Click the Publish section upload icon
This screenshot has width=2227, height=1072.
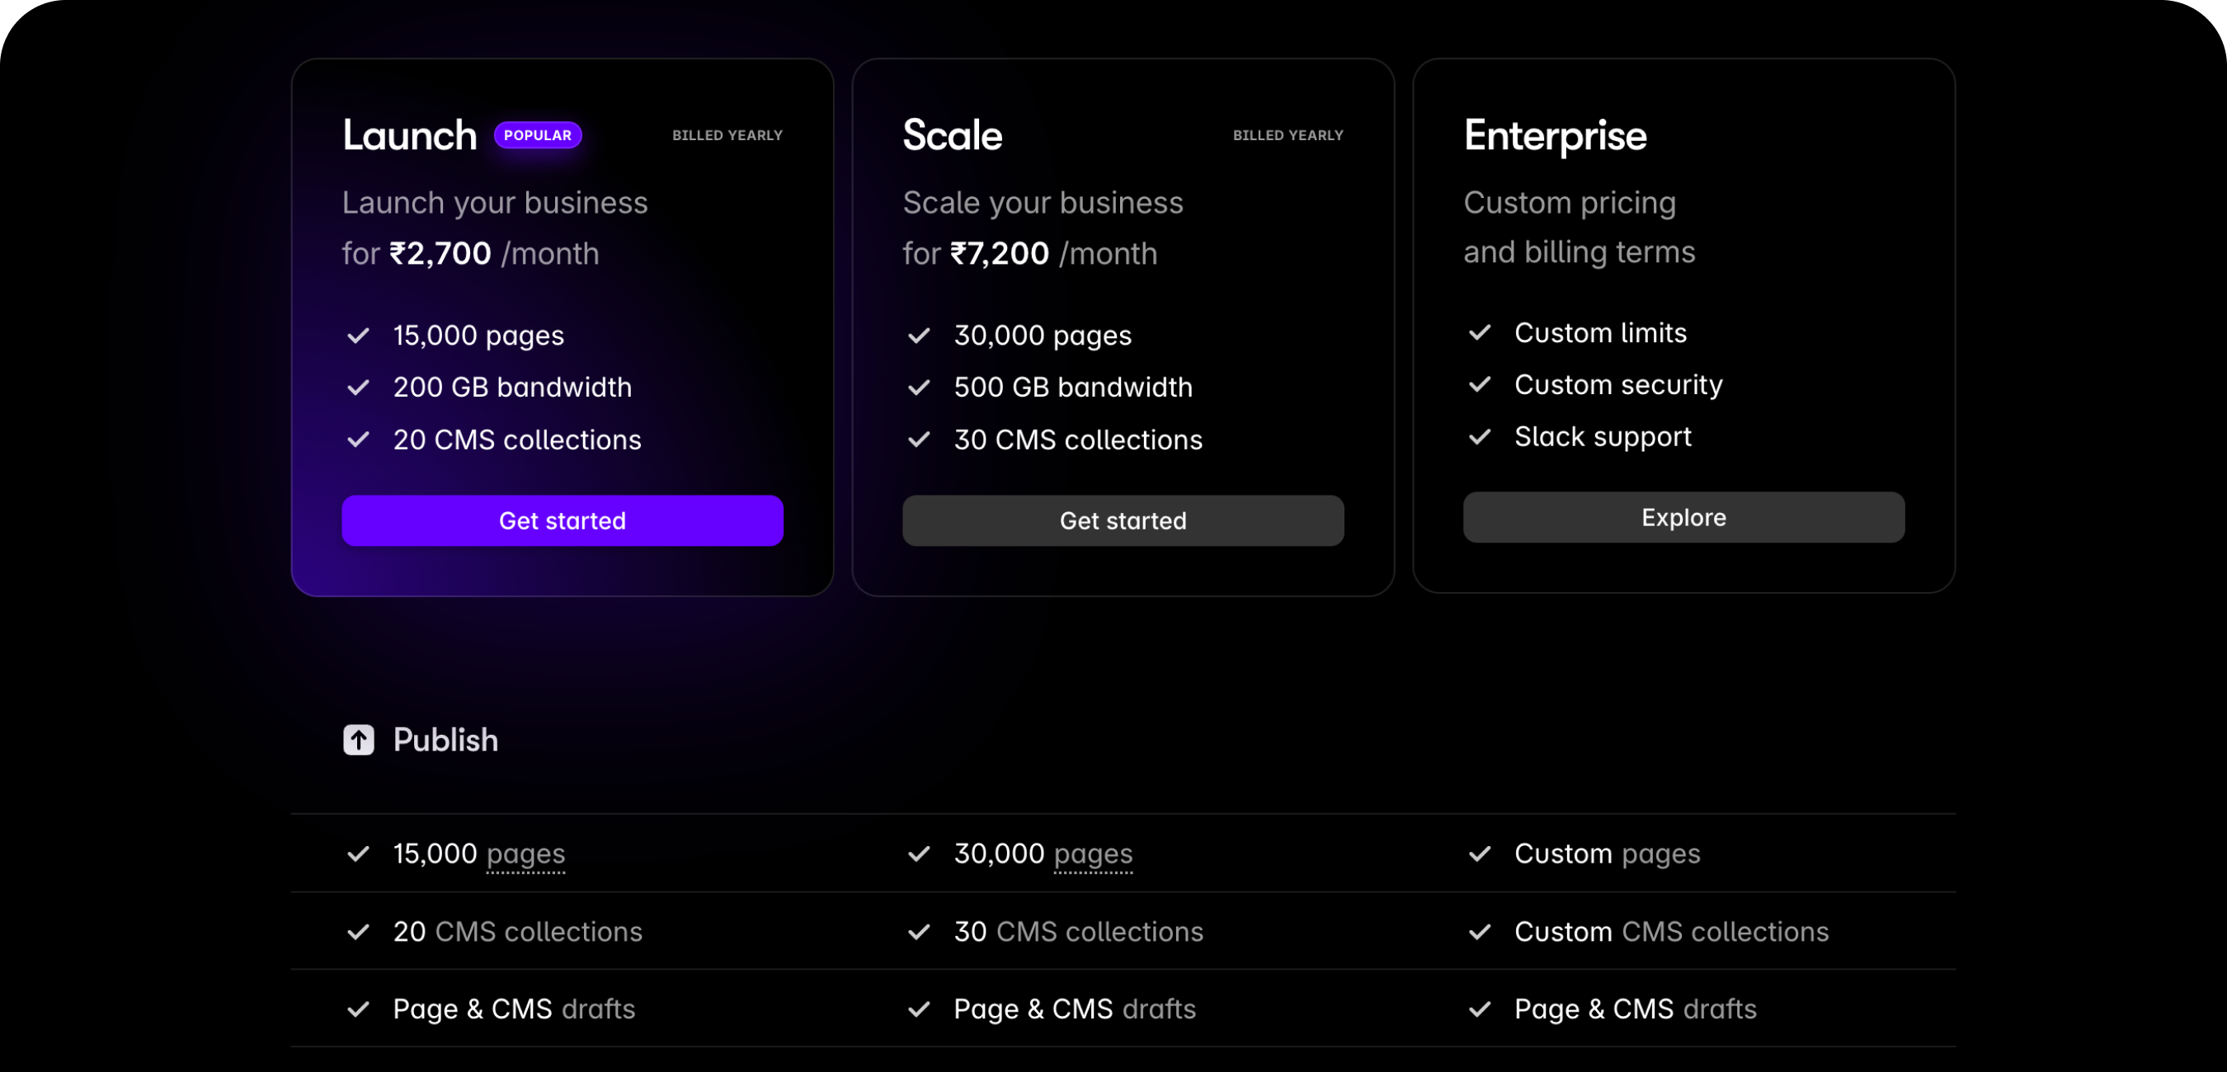point(358,740)
